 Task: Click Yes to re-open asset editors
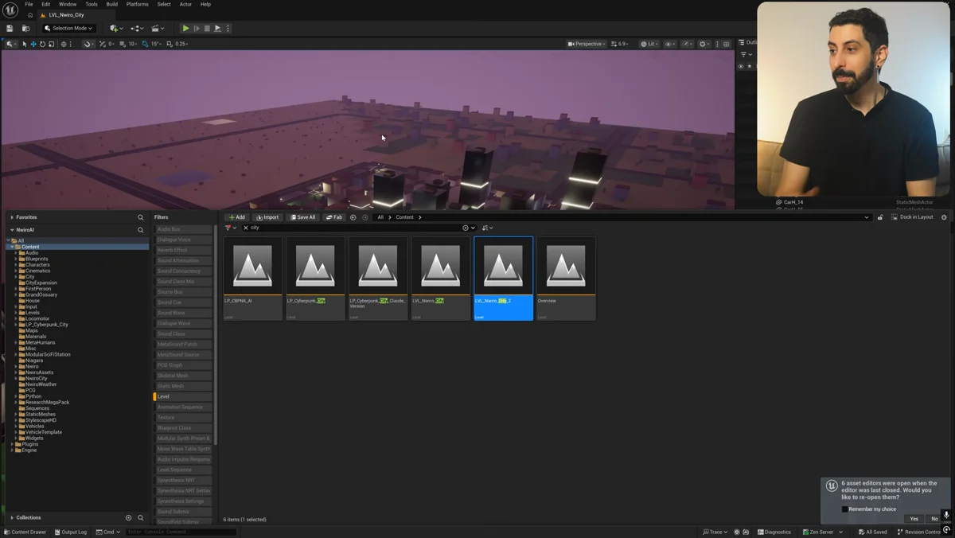tap(914, 519)
